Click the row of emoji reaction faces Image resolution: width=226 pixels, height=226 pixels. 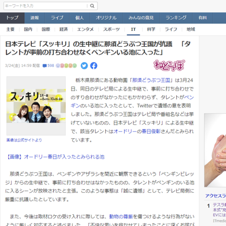tap(66, 66)
